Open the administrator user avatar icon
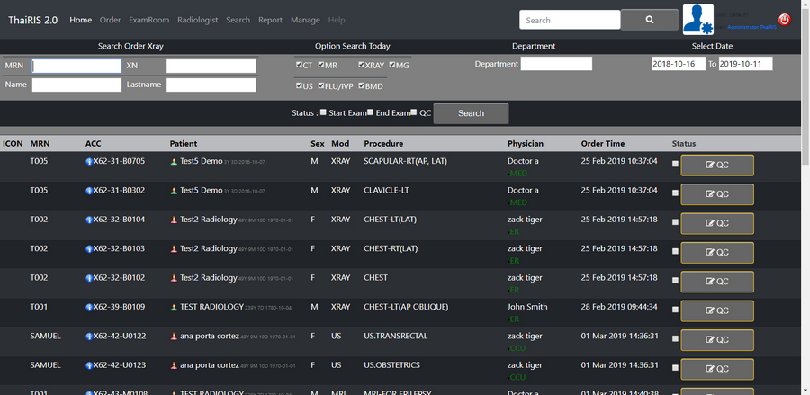The image size is (810, 395). pyautogui.click(x=698, y=20)
